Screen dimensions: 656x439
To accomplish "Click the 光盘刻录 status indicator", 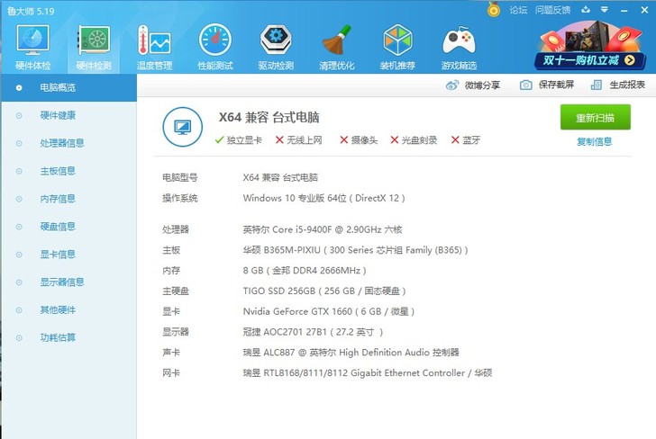I will [414, 140].
